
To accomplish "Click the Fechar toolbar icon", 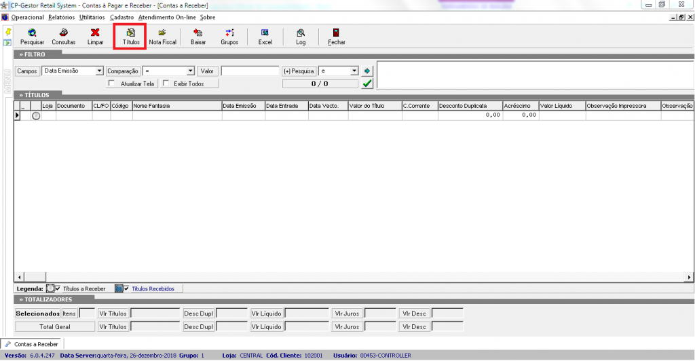I will [x=336, y=33].
